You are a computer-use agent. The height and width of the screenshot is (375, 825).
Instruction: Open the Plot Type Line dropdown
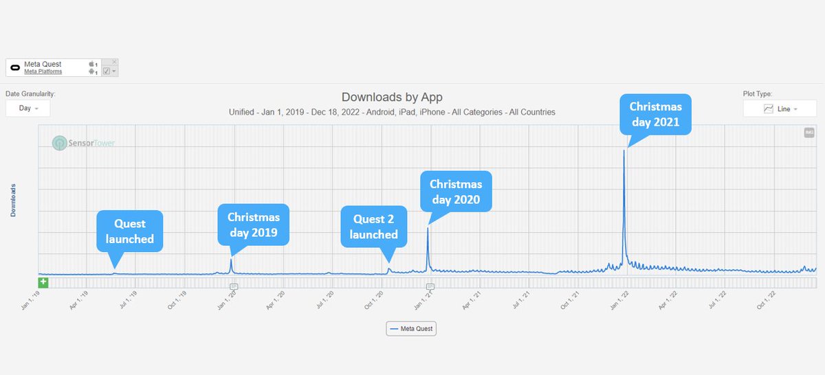point(780,109)
